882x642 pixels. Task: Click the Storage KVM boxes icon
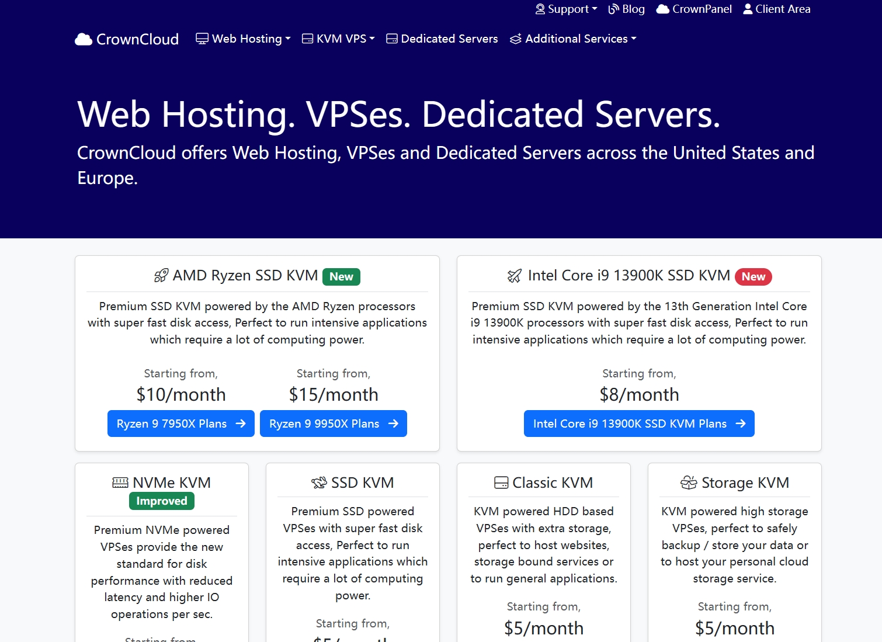689,483
